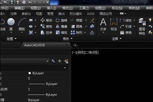Open a file with the folder icon
The width and height of the screenshot is (153, 102).
(5, 2)
